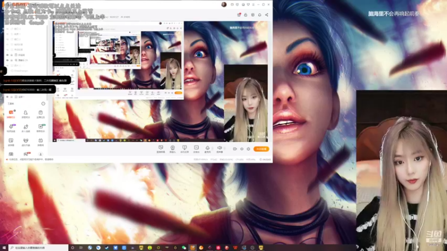The height and width of the screenshot is (251, 447).
Task: Open the user avatar in title bar
Action: [224, 4]
